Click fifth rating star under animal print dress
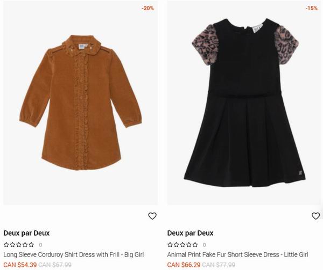Screen dimensions: 323x270 195,245
